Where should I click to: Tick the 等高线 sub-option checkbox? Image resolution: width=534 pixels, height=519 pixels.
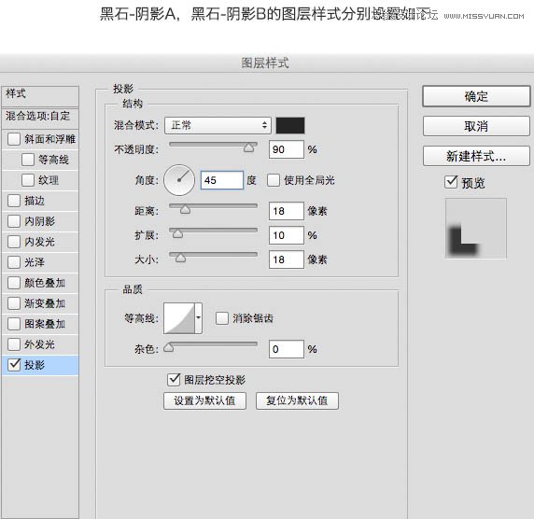[x=28, y=160]
